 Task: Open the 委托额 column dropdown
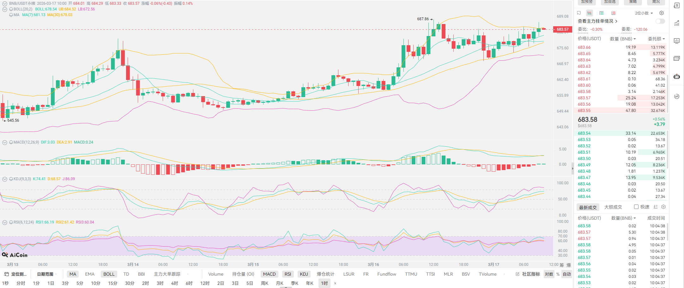click(x=656, y=39)
